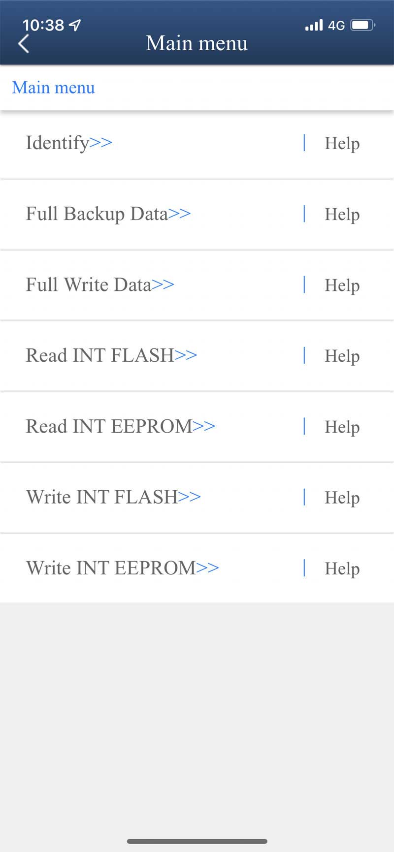
Task: Open Full Backup Data option
Action: point(108,214)
